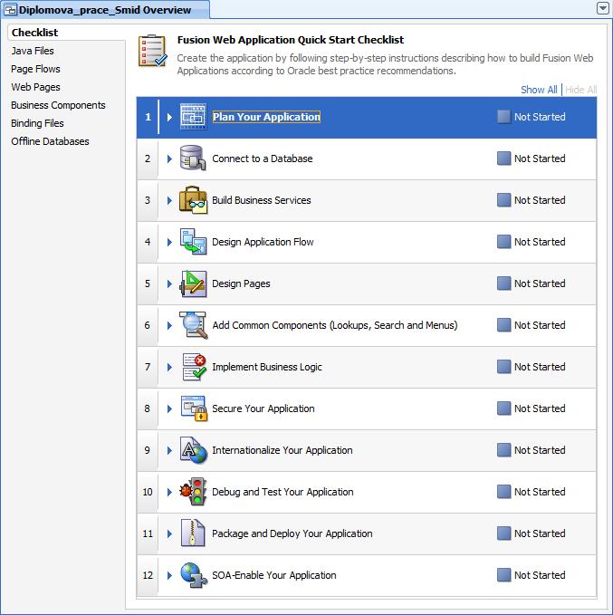Image resolution: width=613 pixels, height=615 pixels.
Task: Click the Connect to a Database title
Action: (263, 159)
